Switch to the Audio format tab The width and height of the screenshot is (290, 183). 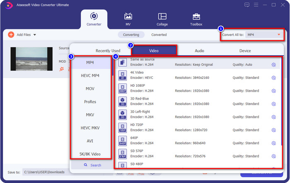199,51
